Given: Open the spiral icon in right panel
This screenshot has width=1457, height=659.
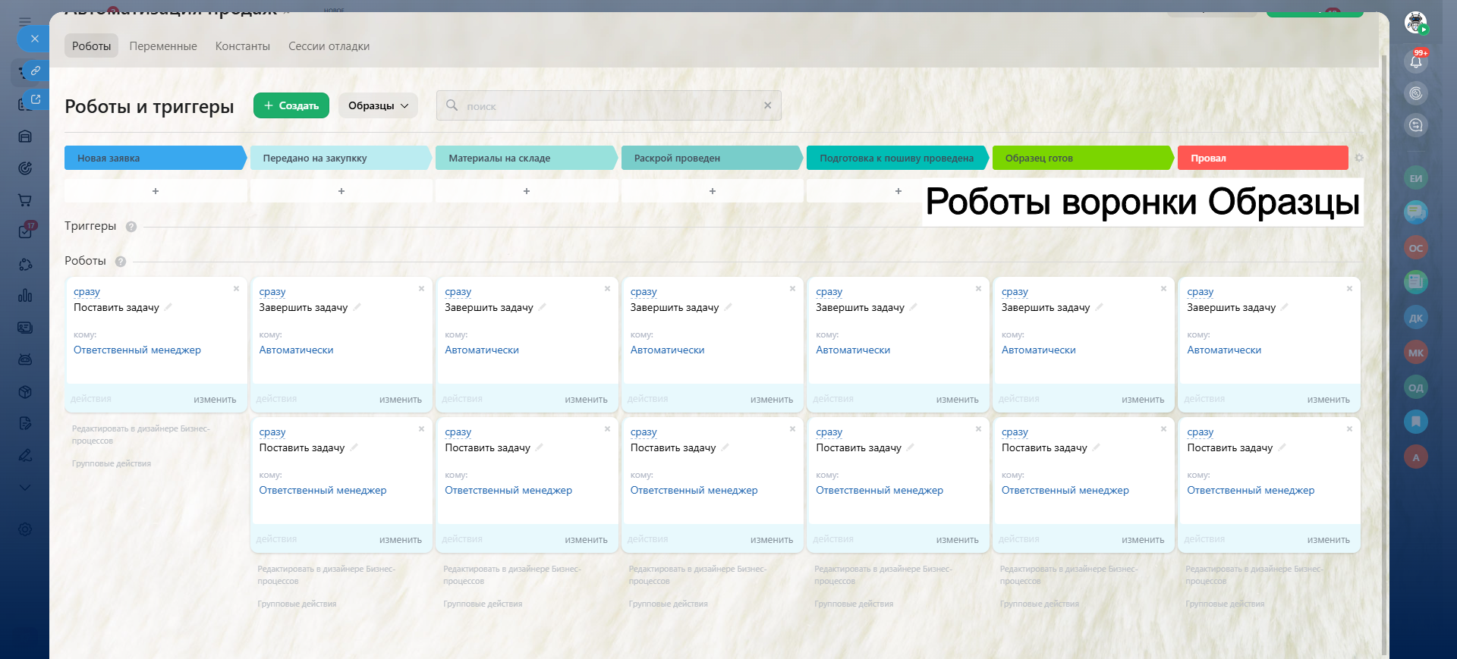Looking at the screenshot, I should click(x=1416, y=93).
